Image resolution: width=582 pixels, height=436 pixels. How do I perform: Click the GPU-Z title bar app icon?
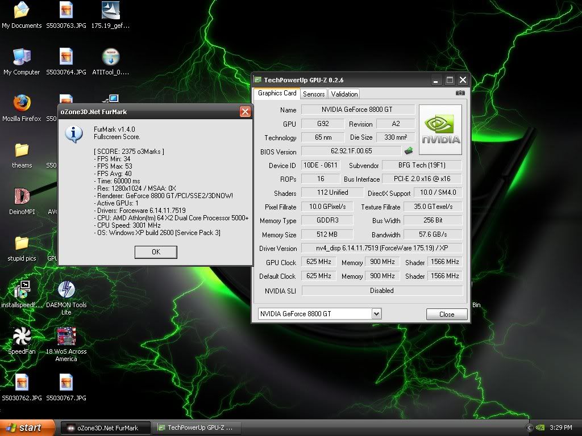click(x=257, y=79)
